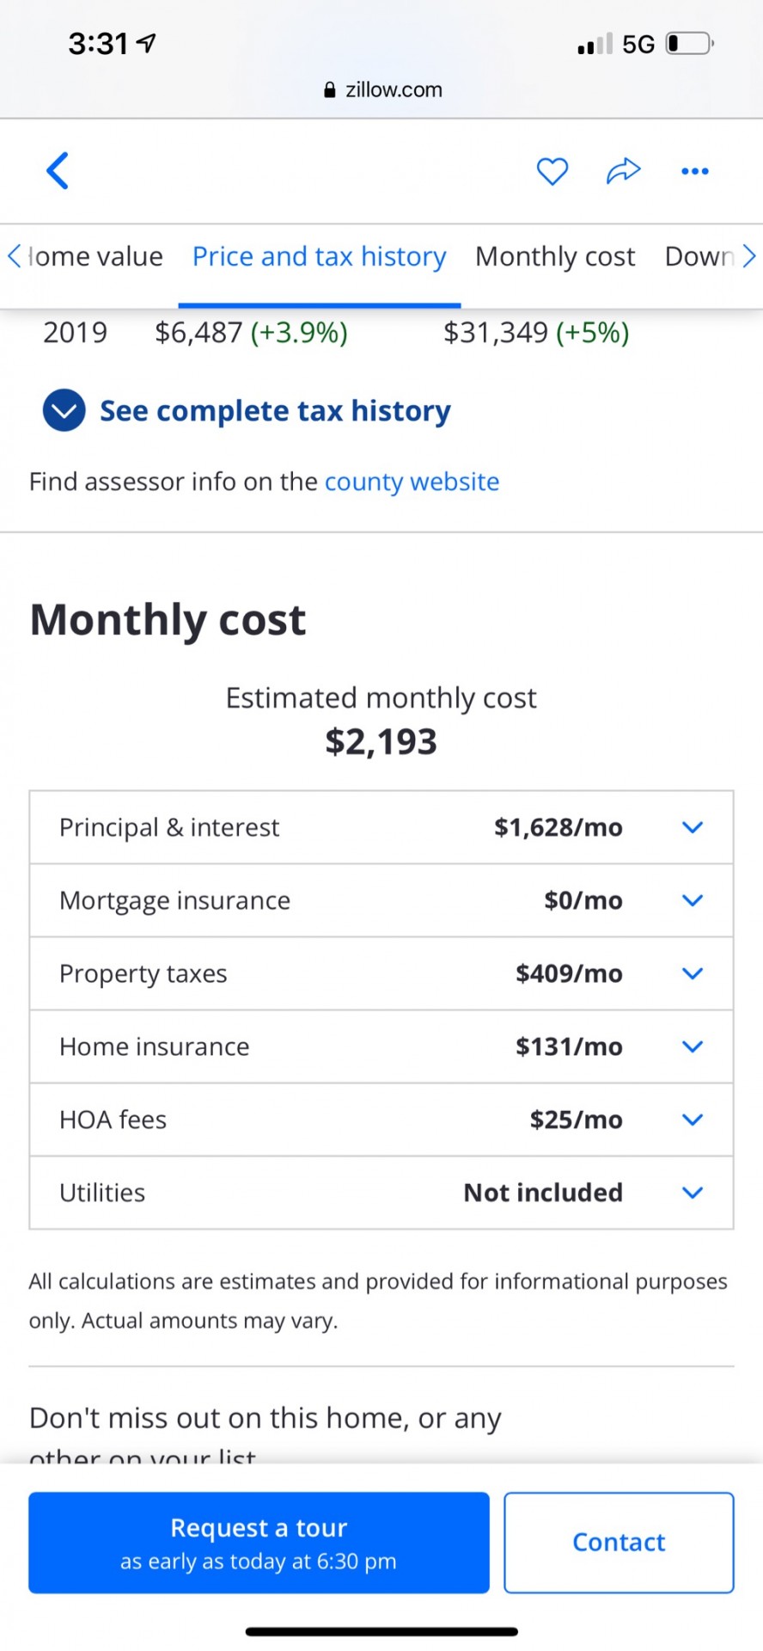Tap the left chevron in the tab bar

[x=14, y=255]
